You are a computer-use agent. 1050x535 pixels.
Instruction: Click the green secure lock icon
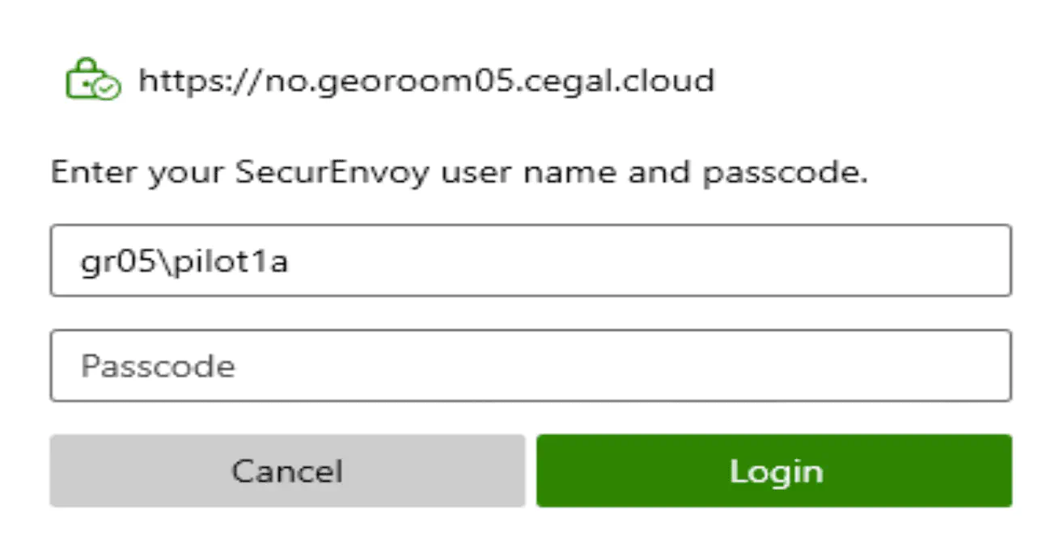90,80
